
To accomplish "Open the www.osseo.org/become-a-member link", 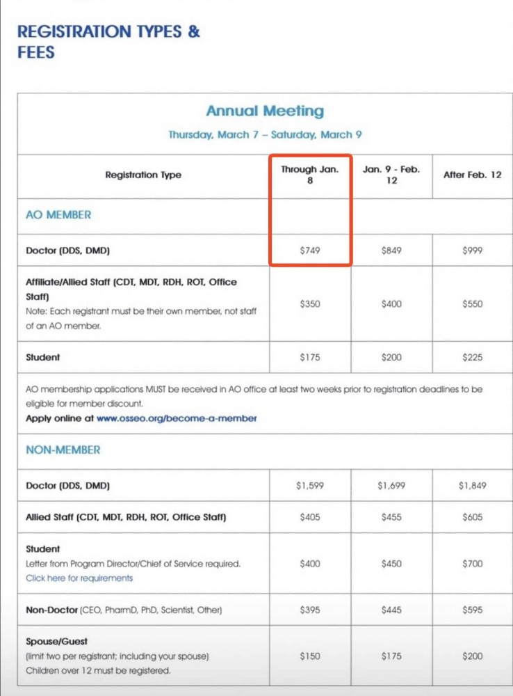I will 177,418.
